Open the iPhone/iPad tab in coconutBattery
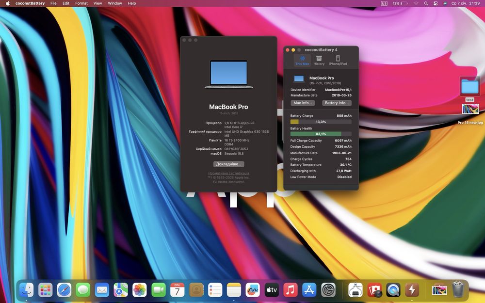Viewport: 485px width, 303px height. tap(338, 60)
